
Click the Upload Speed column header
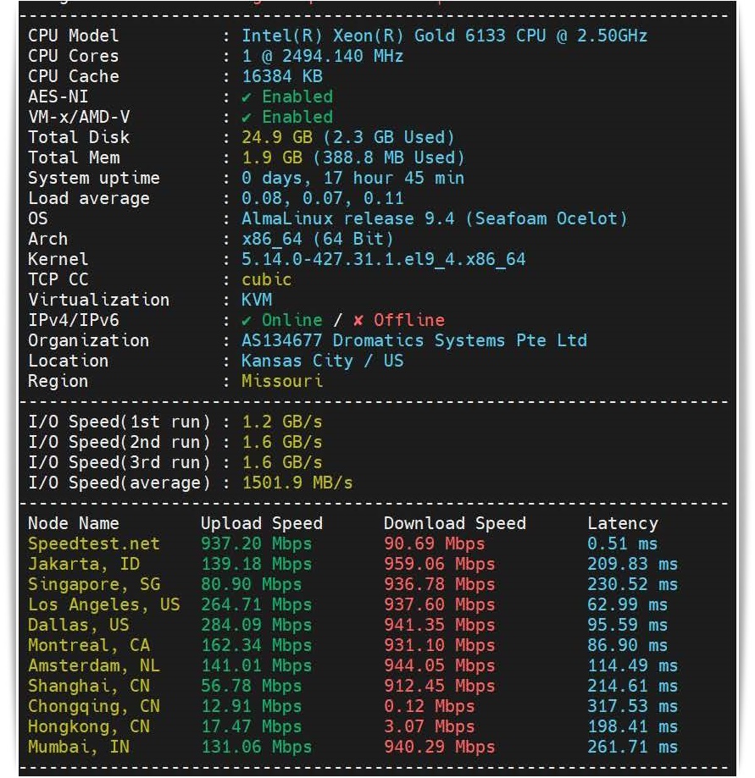[261, 524]
